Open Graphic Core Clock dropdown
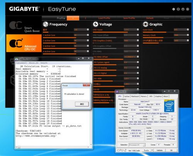 [x=188, y=30]
